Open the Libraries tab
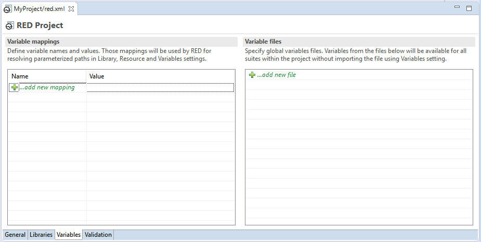This screenshot has width=481, height=242. tap(41, 235)
